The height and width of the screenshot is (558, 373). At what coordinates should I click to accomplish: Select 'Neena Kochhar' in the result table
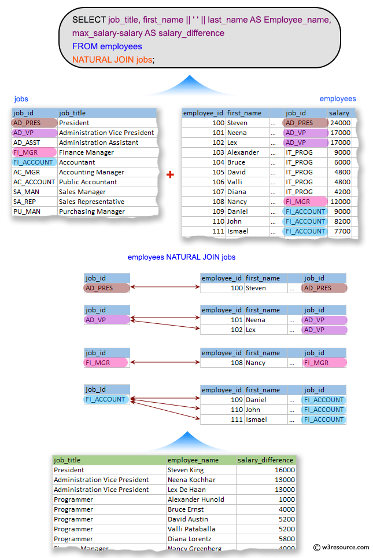pos(201,480)
